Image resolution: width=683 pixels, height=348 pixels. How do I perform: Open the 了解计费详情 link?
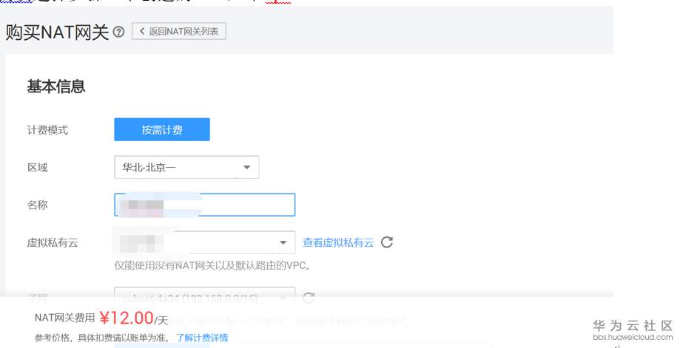point(202,338)
